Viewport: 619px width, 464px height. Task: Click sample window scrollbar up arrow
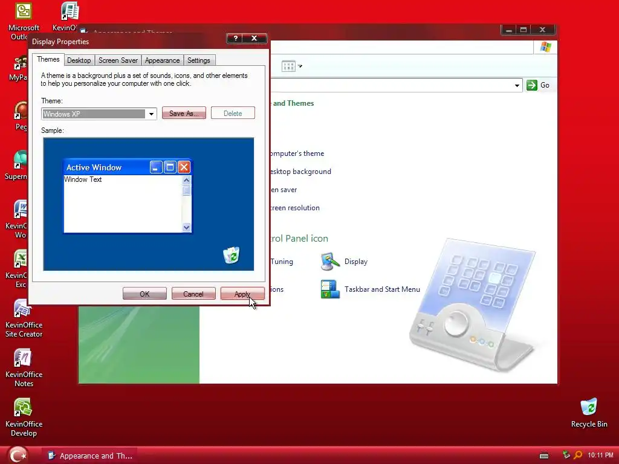pyautogui.click(x=186, y=180)
